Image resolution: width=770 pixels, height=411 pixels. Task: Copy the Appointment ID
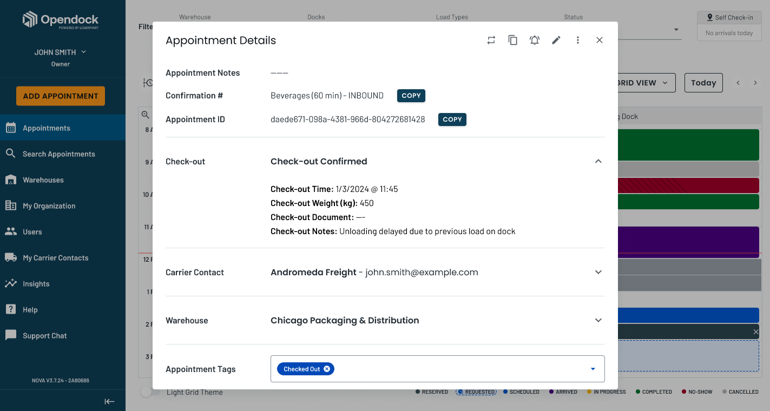pyautogui.click(x=452, y=120)
